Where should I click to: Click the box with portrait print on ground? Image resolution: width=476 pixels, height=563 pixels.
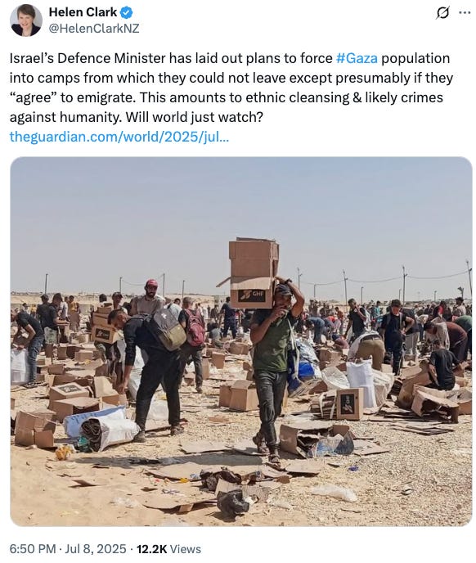pyautogui.click(x=350, y=404)
